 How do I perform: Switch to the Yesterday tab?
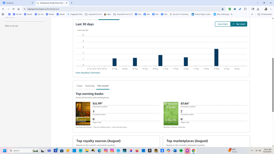pyautogui.click(x=90, y=86)
